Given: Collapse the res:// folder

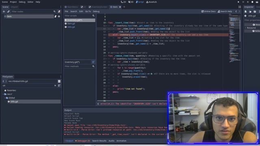Looking at the screenshot, I should (x=3, y=94).
